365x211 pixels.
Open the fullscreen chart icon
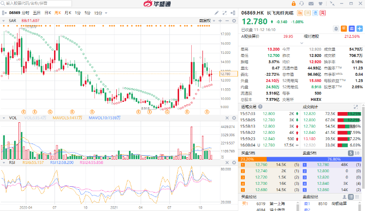225,13
